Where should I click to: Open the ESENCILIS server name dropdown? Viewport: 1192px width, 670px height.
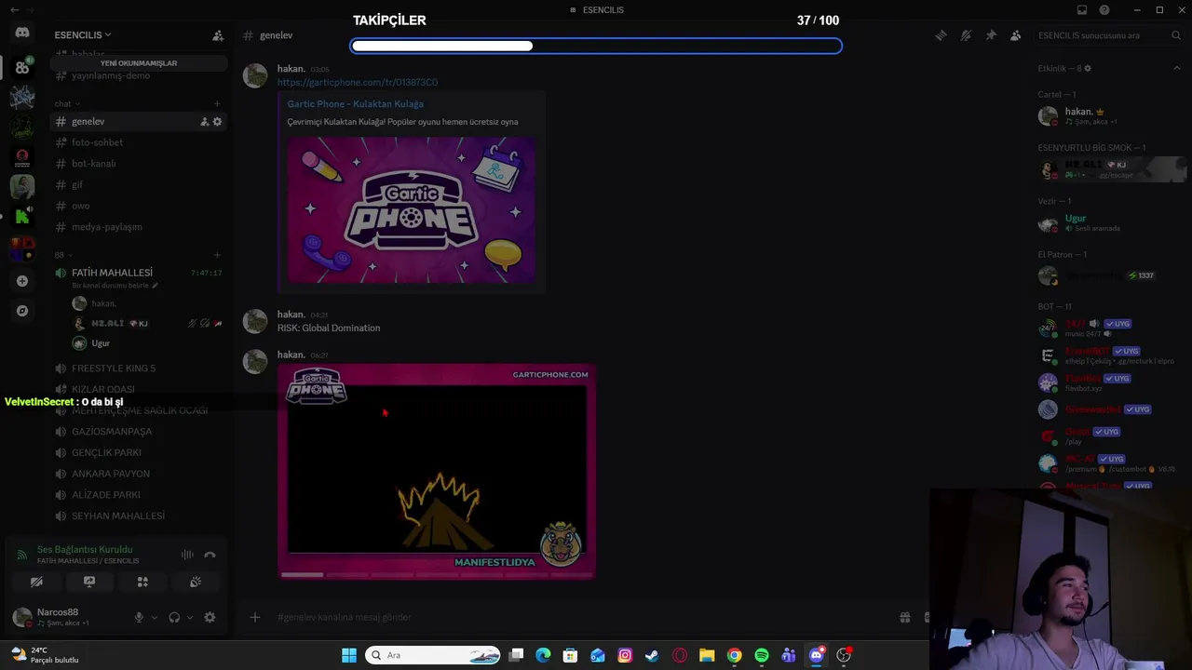pos(83,35)
